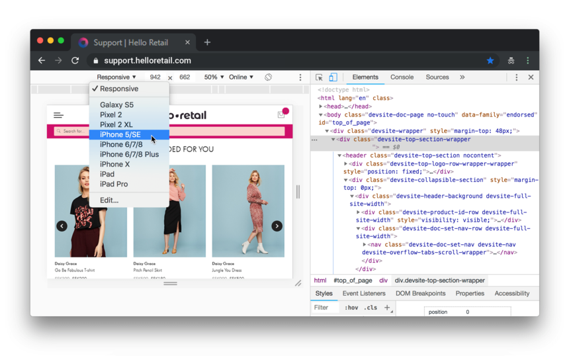Viewport: 569px width, 356px height.
Task: Open the Online network throttling dropdown
Action: 241,77
